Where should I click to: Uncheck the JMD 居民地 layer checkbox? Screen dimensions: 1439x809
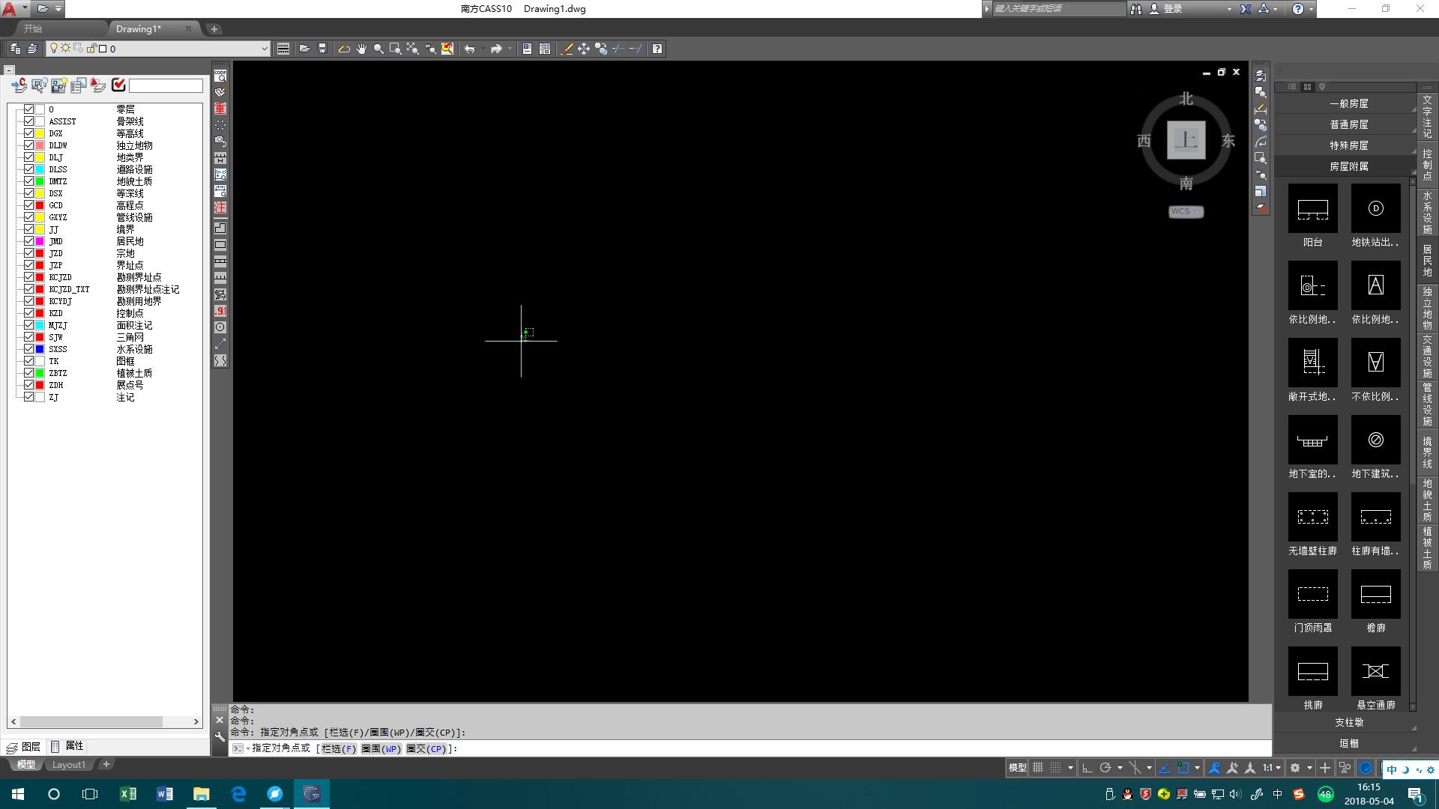[28, 241]
